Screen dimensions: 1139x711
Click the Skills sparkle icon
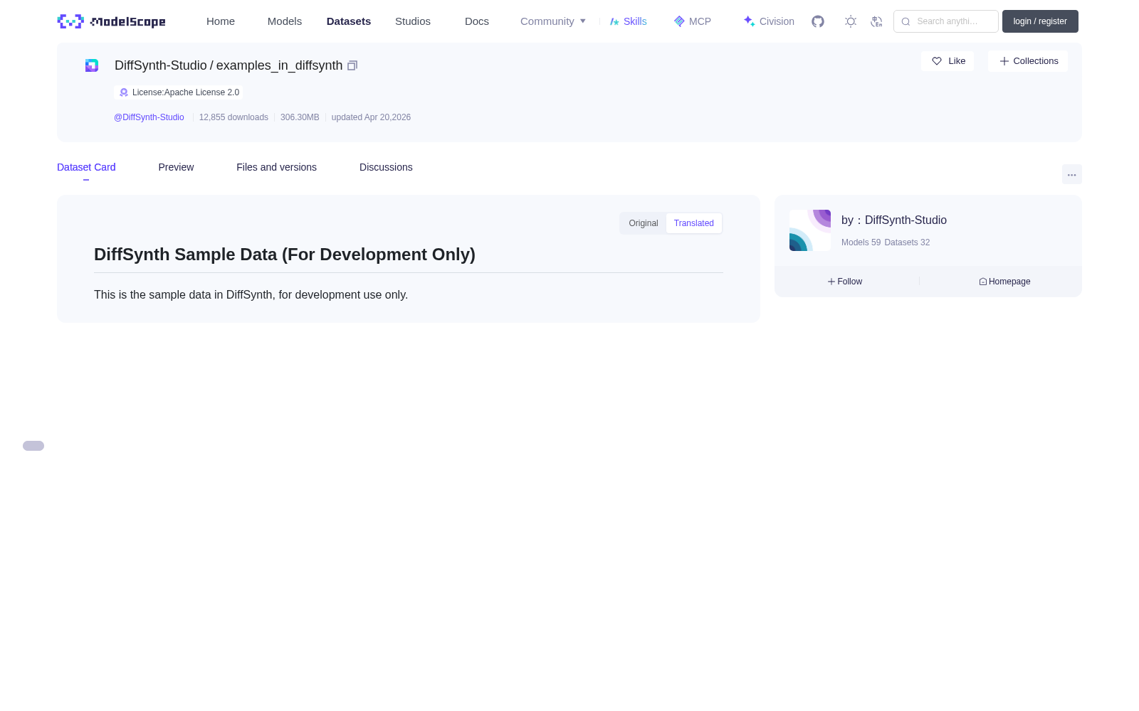click(x=614, y=21)
